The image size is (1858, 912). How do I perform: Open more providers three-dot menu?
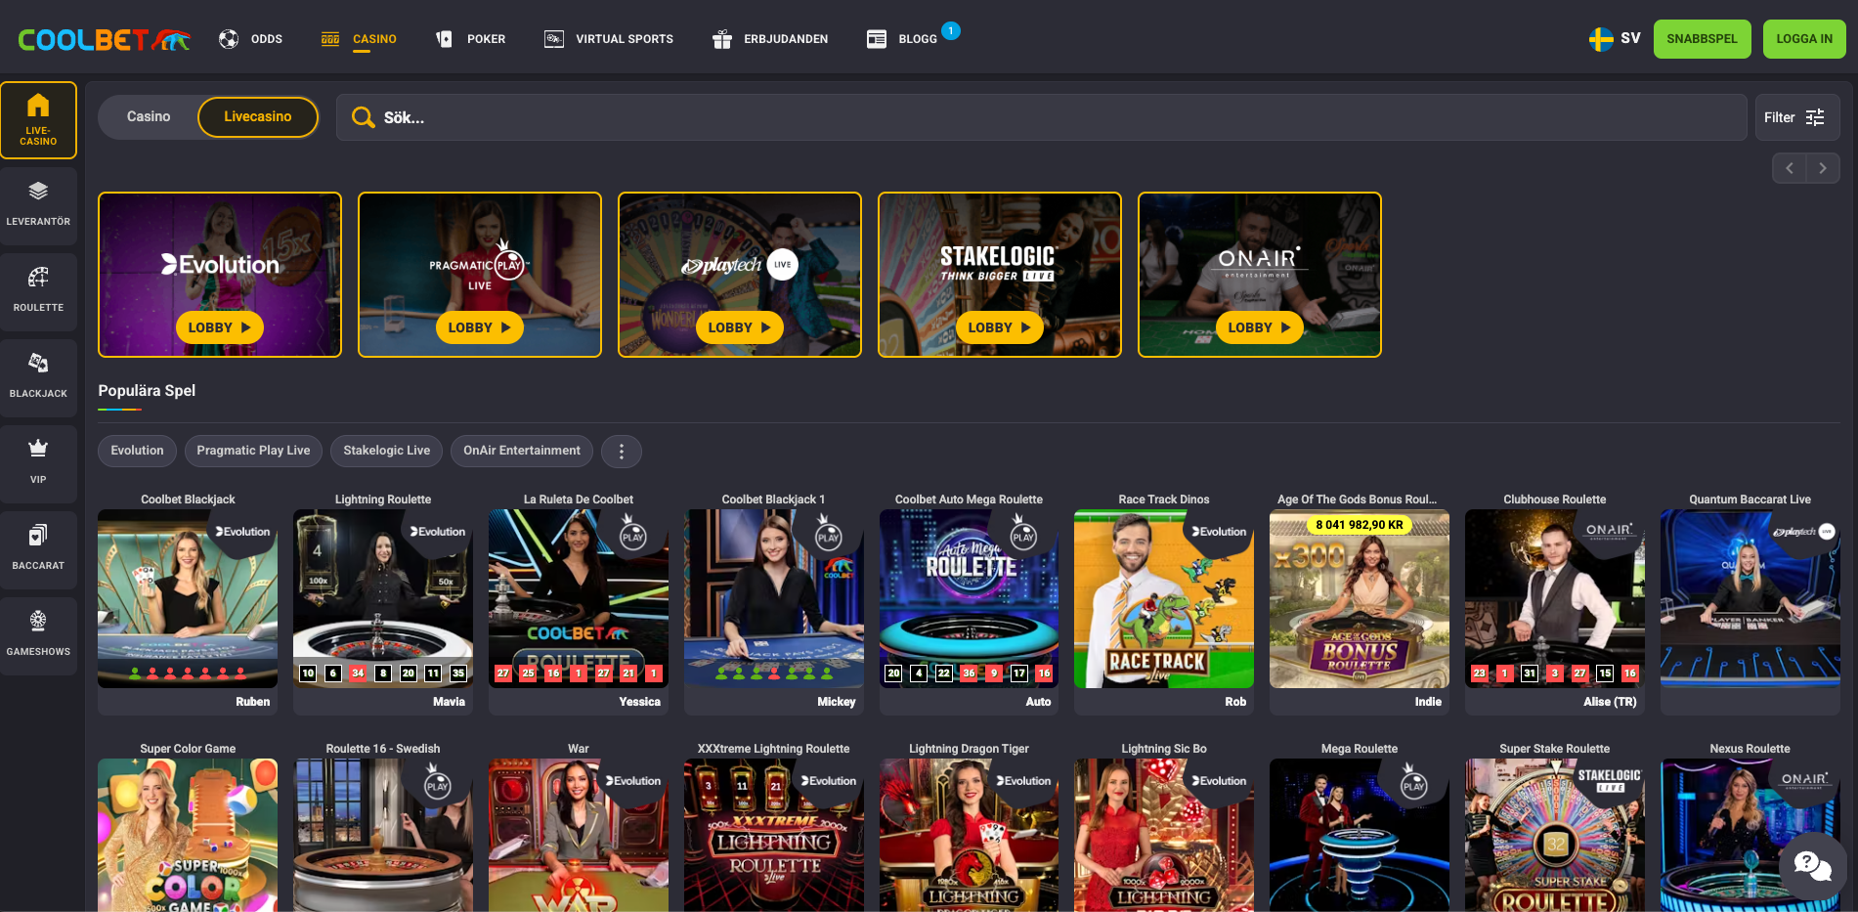621,451
